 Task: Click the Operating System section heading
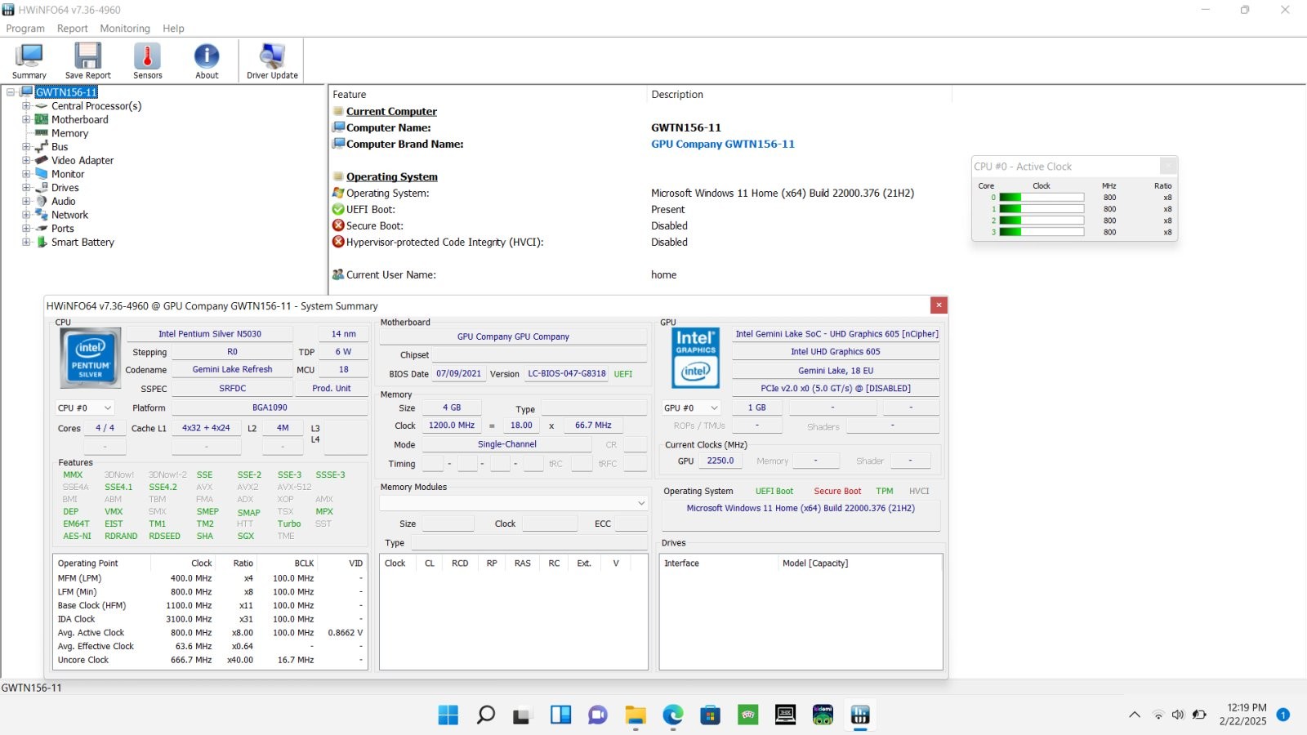tap(392, 177)
